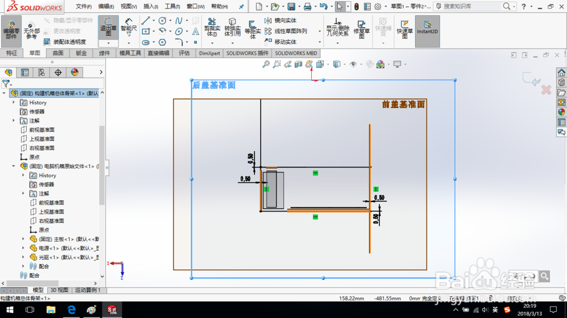This screenshot has width=567, height=318.
Task: Open DimXpertManager panel tab
Action: tap(58, 72)
